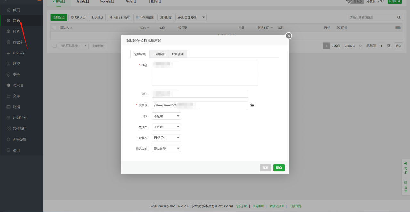
Task: Open the 防火墙 firewall shield icon
Action: (x=8, y=86)
